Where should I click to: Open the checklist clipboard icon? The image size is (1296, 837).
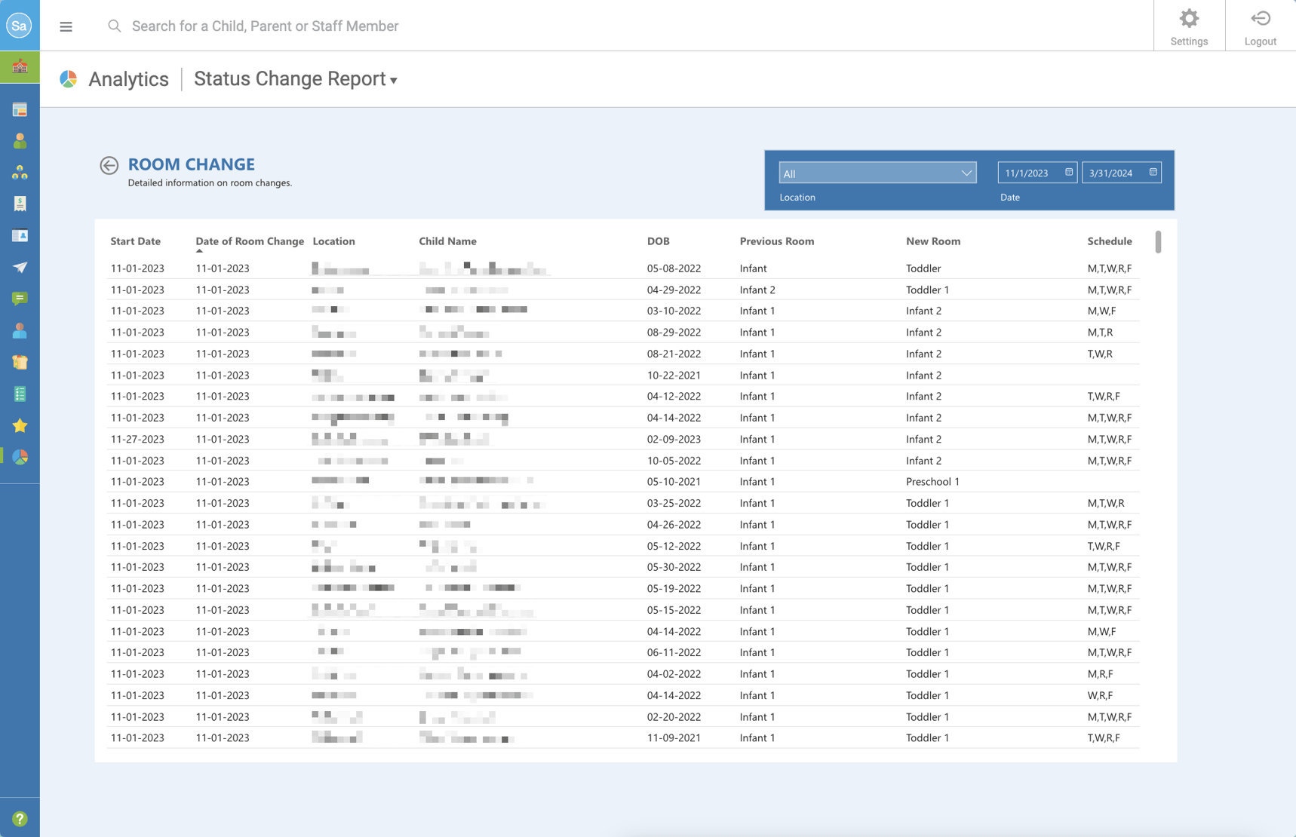tap(20, 394)
